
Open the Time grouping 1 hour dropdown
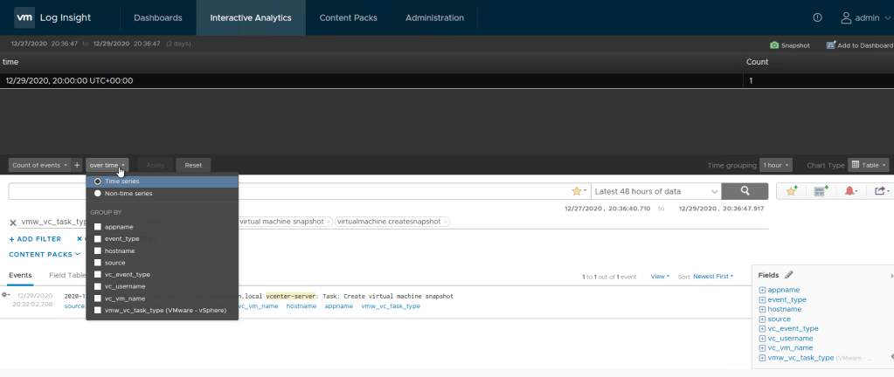775,165
